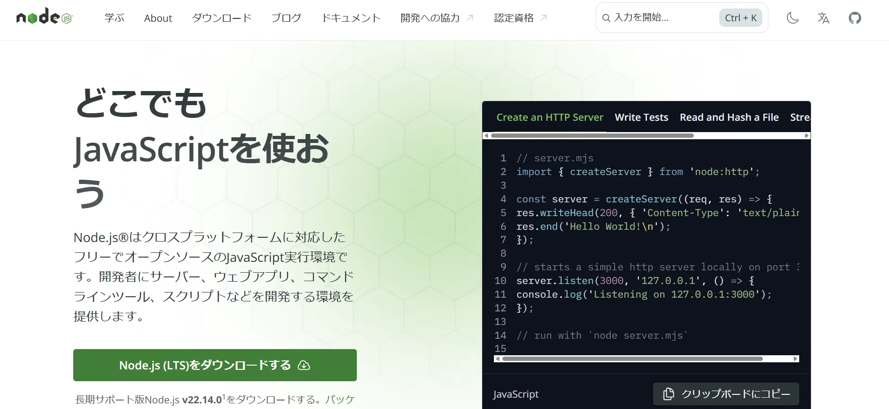Click the search magnifier icon
Image resolution: width=889 pixels, height=409 pixels.
coord(606,18)
